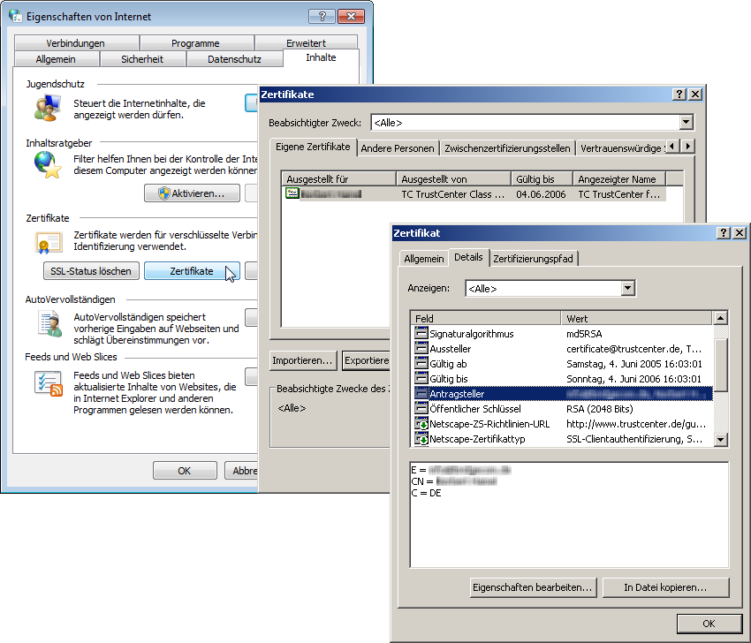Click the Zertifikate certificate icon
The width and height of the screenshot is (751, 643).
pyautogui.click(x=48, y=241)
